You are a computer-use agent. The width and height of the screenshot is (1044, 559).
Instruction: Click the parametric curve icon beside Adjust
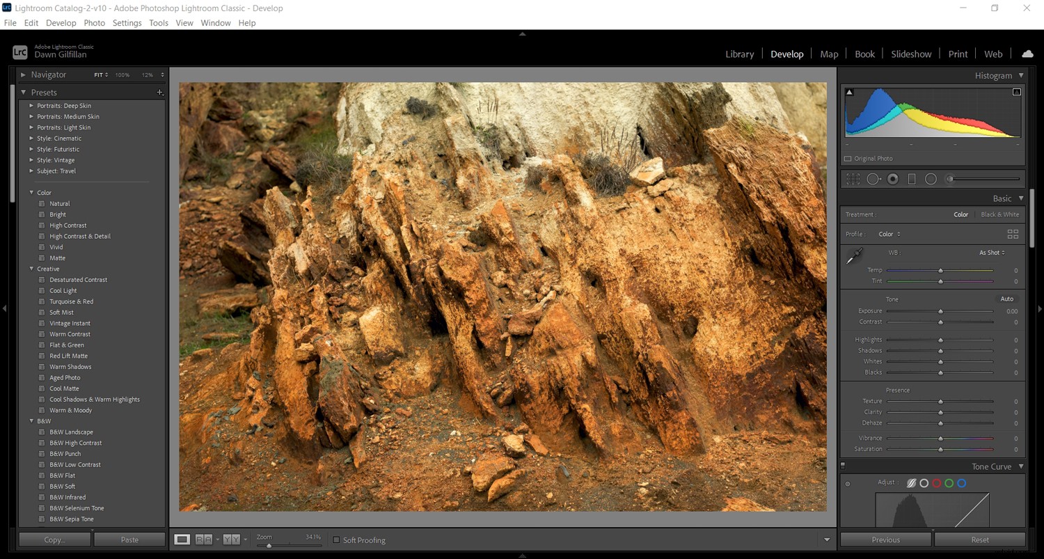point(912,482)
